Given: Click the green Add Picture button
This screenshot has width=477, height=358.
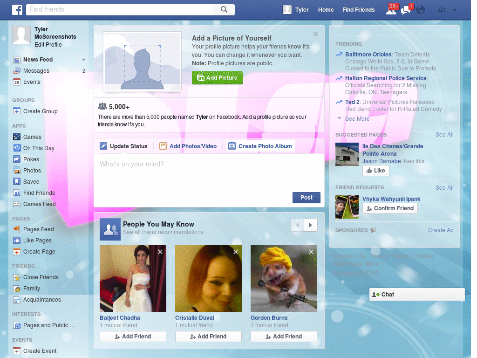Looking at the screenshot, I should pos(217,78).
